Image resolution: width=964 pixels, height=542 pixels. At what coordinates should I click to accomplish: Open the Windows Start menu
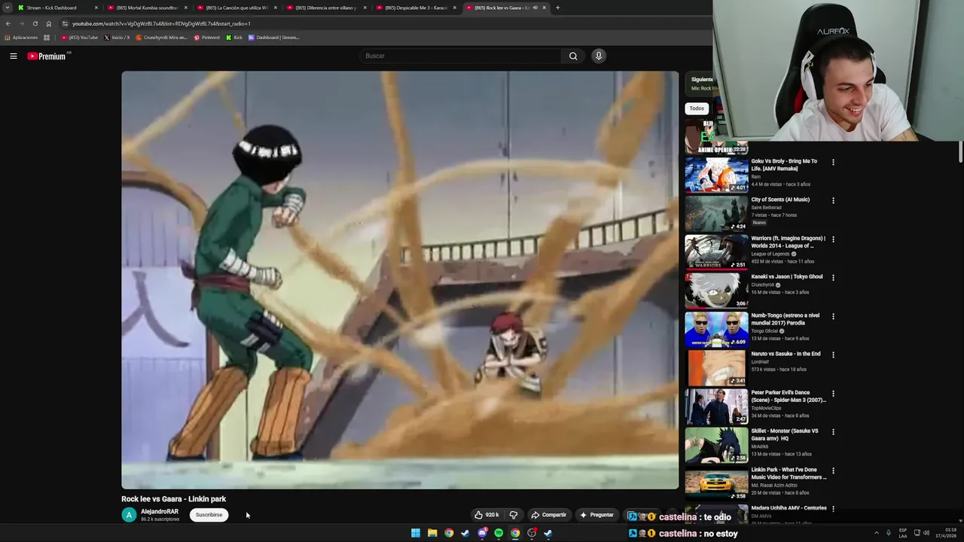pos(416,533)
